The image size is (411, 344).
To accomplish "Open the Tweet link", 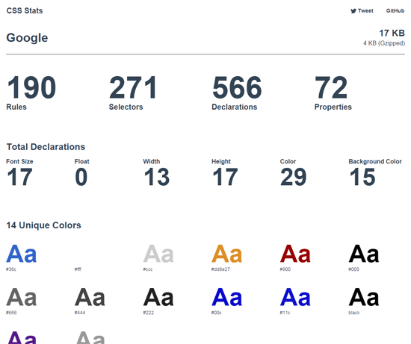I will coord(362,10).
